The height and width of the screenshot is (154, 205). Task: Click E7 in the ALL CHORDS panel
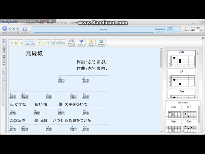189,112
